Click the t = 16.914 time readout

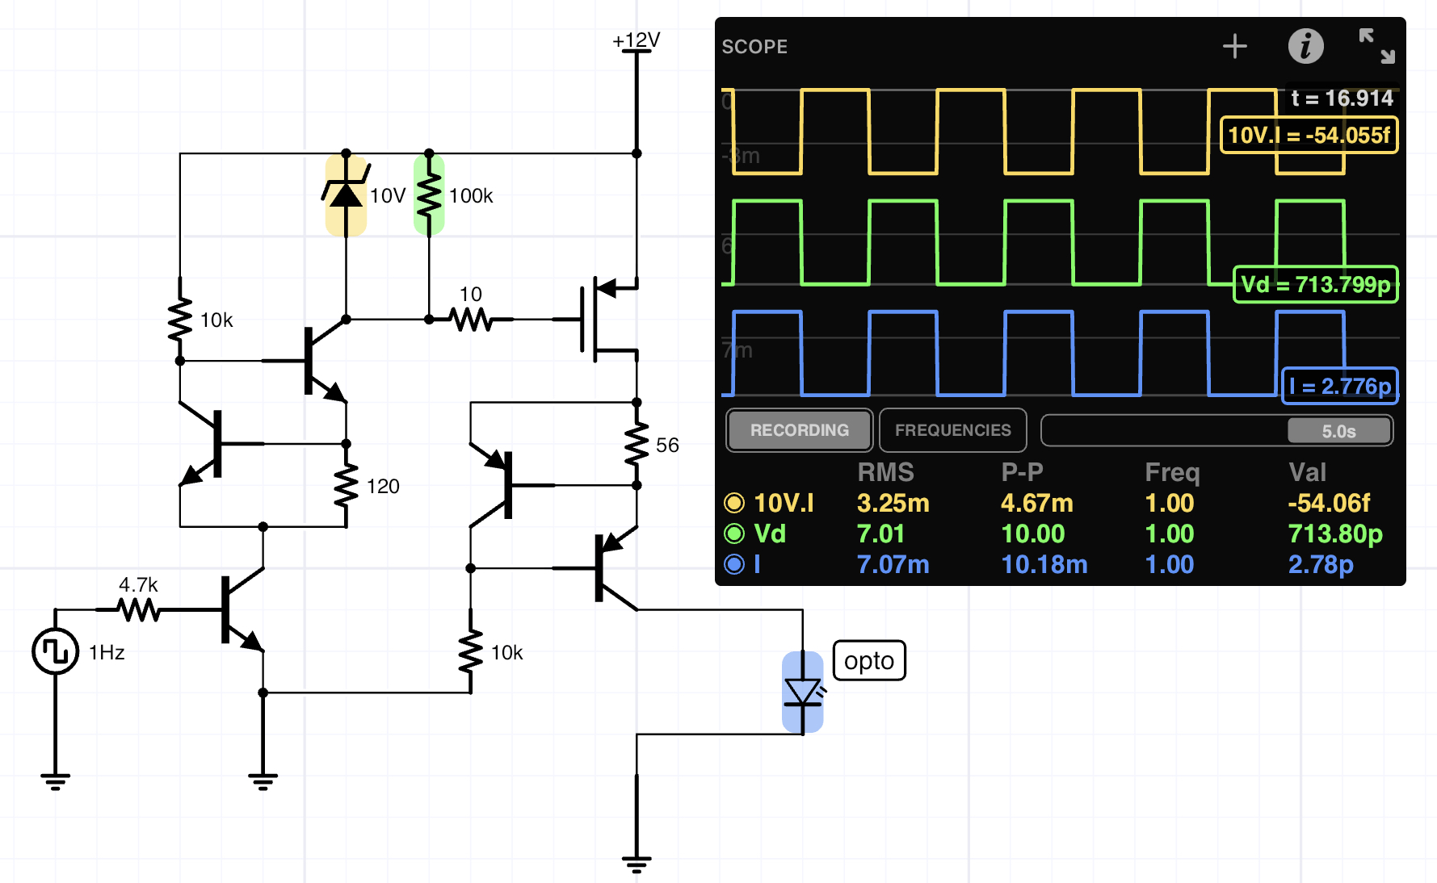tap(1342, 98)
